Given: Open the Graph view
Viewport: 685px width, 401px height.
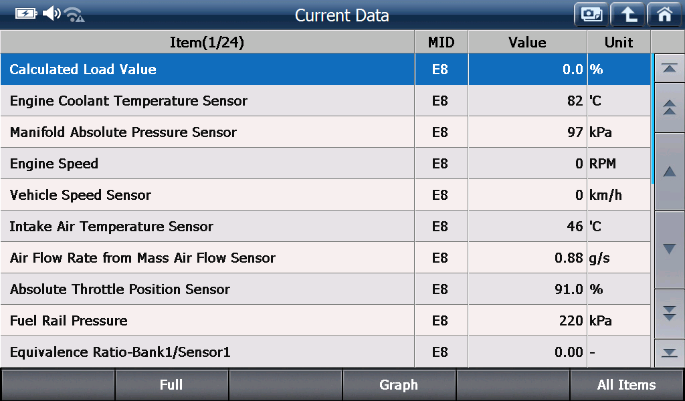Looking at the screenshot, I should point(399,385).
